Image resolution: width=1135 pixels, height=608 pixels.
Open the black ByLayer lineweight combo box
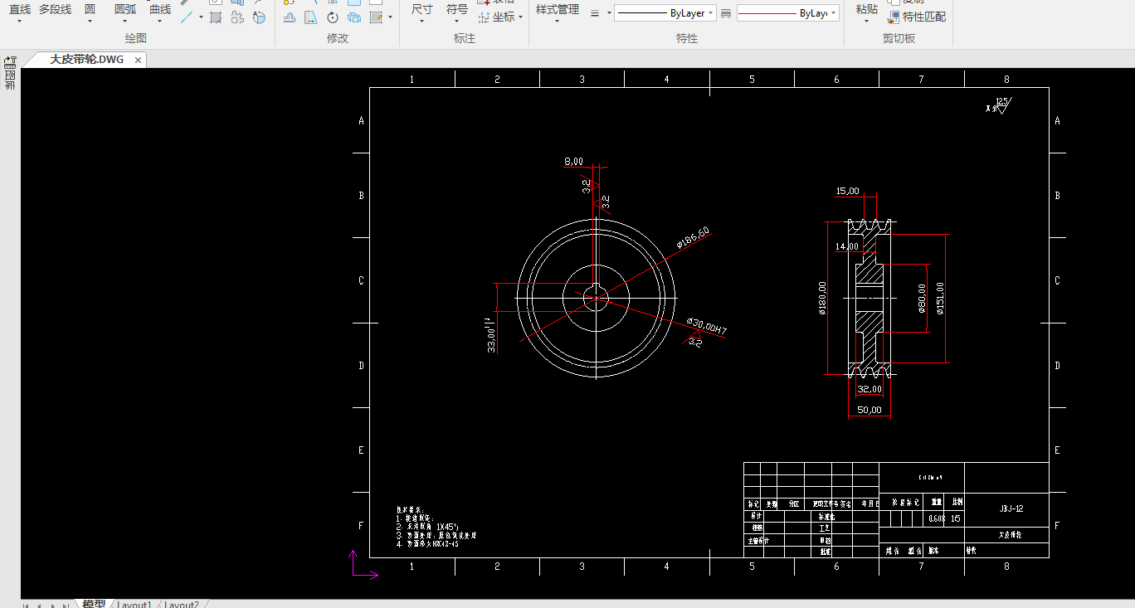(665, 13)
